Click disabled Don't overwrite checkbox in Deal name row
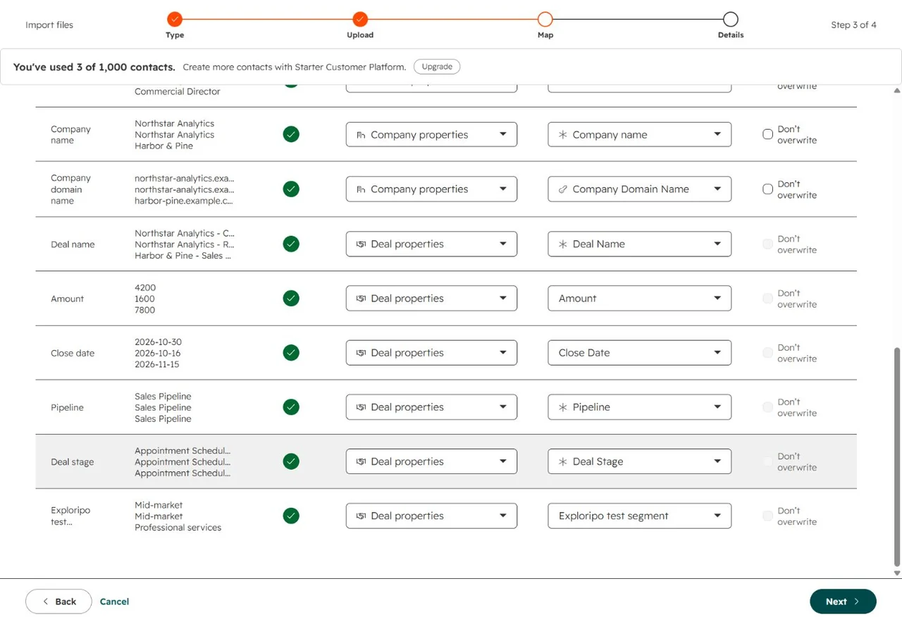Image resolution: width=902 pixels, height=624 pixels. [768, 244]
